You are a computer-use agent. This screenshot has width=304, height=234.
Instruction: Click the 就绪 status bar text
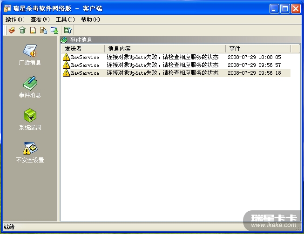click(9, 227)
